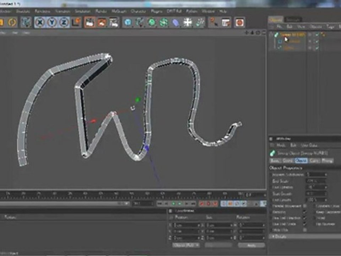Toggle parameter keyframe recording icon
Image resolution: width=341 pixels, height=256 pixels.
pos(244,203)
